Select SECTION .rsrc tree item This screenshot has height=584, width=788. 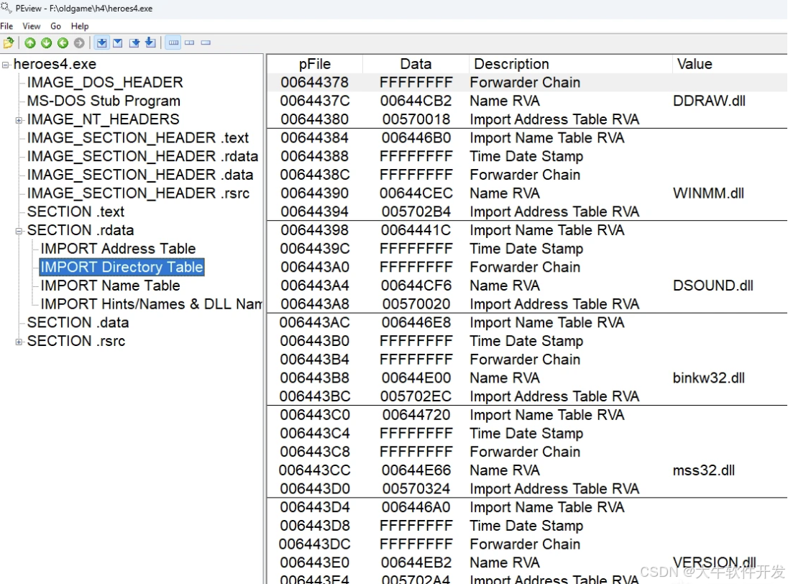(76, 341)
